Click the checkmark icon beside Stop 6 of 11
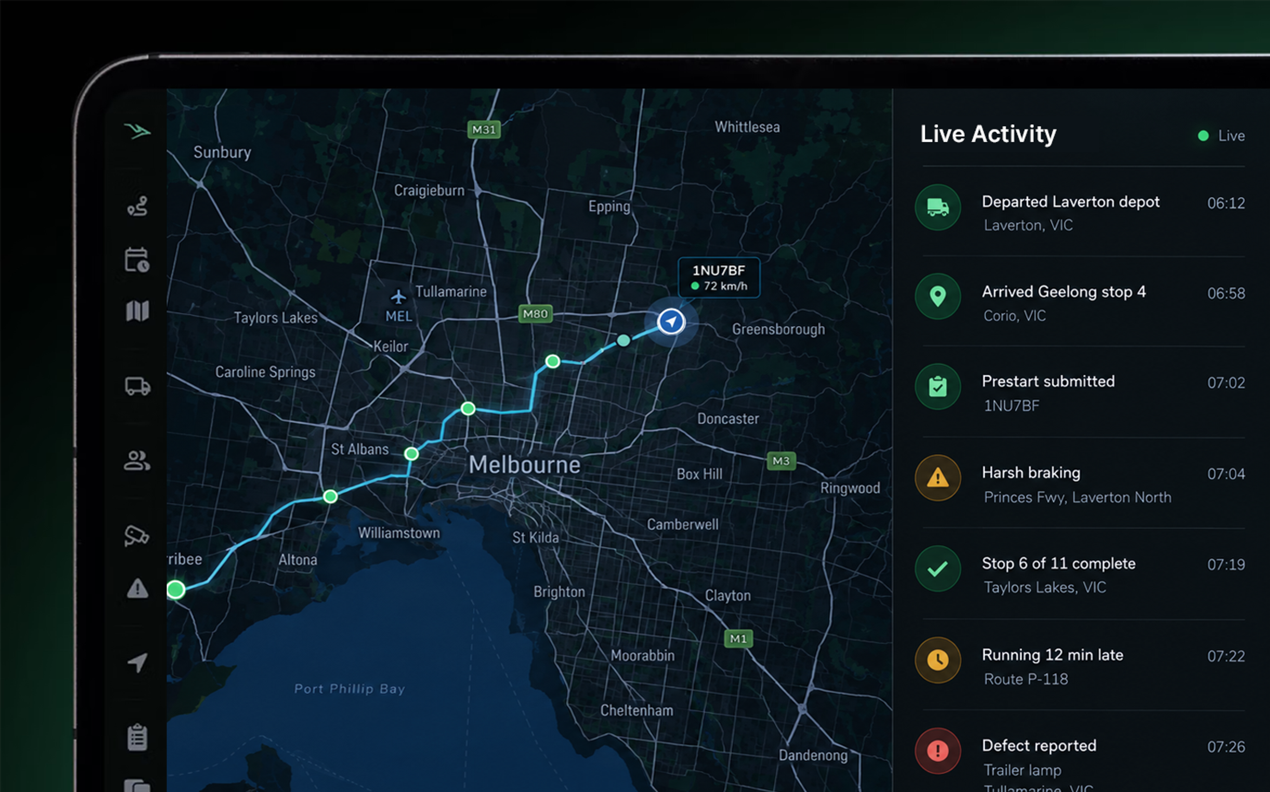Screen dimensions: 1270x792 click(x=938, y=569)
